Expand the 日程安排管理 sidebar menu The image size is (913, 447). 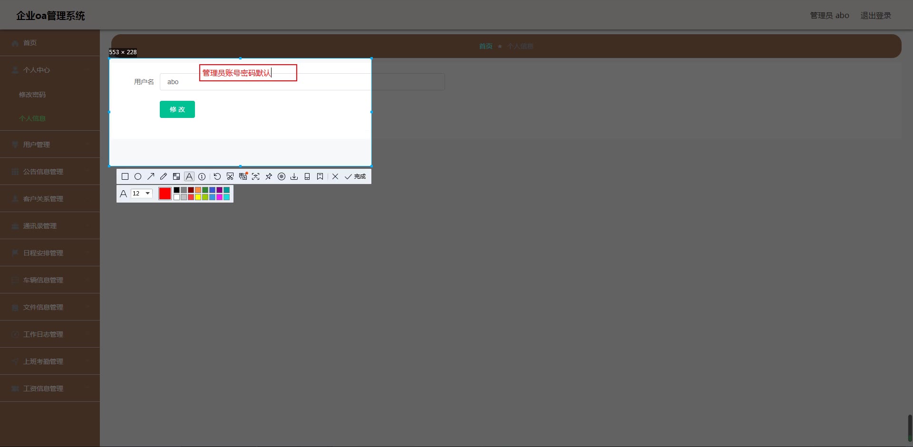(x=50, y=253)
